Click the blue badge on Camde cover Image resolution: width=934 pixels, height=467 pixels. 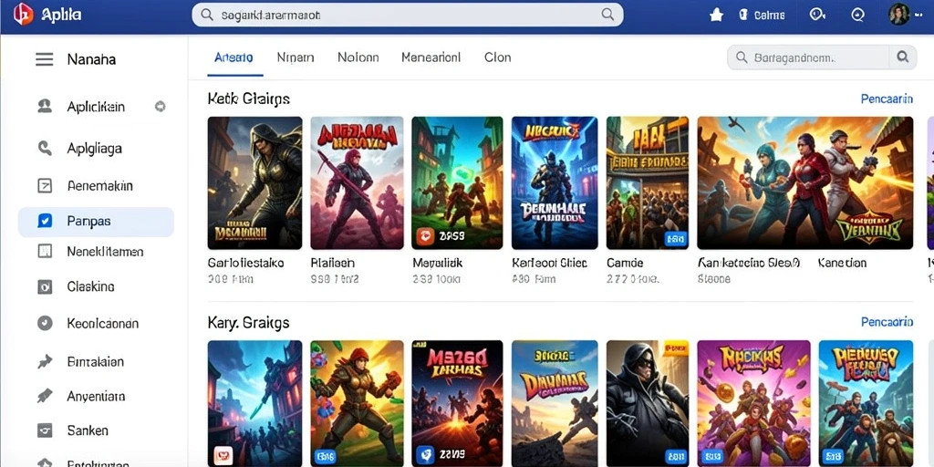[x=676, y=239]
